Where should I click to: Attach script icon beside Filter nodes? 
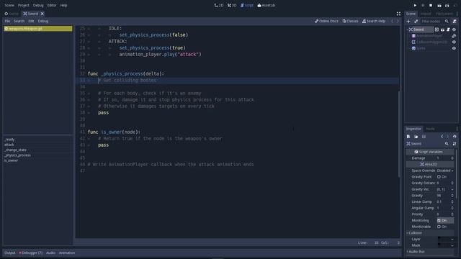[x=455, y=21]
